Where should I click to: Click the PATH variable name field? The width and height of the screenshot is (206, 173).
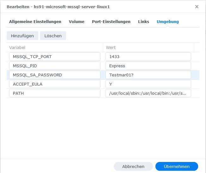pos(55,93)
